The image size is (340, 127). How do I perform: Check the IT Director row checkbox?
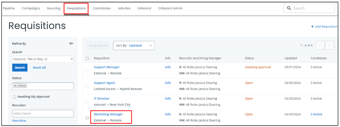87,102
